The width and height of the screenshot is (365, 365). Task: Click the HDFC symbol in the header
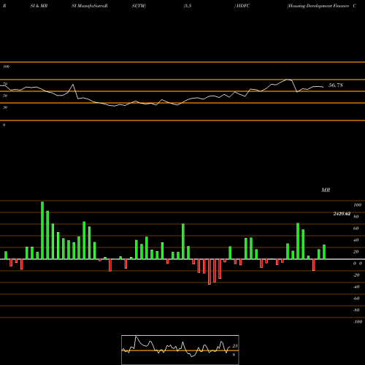tap(243, 6)
